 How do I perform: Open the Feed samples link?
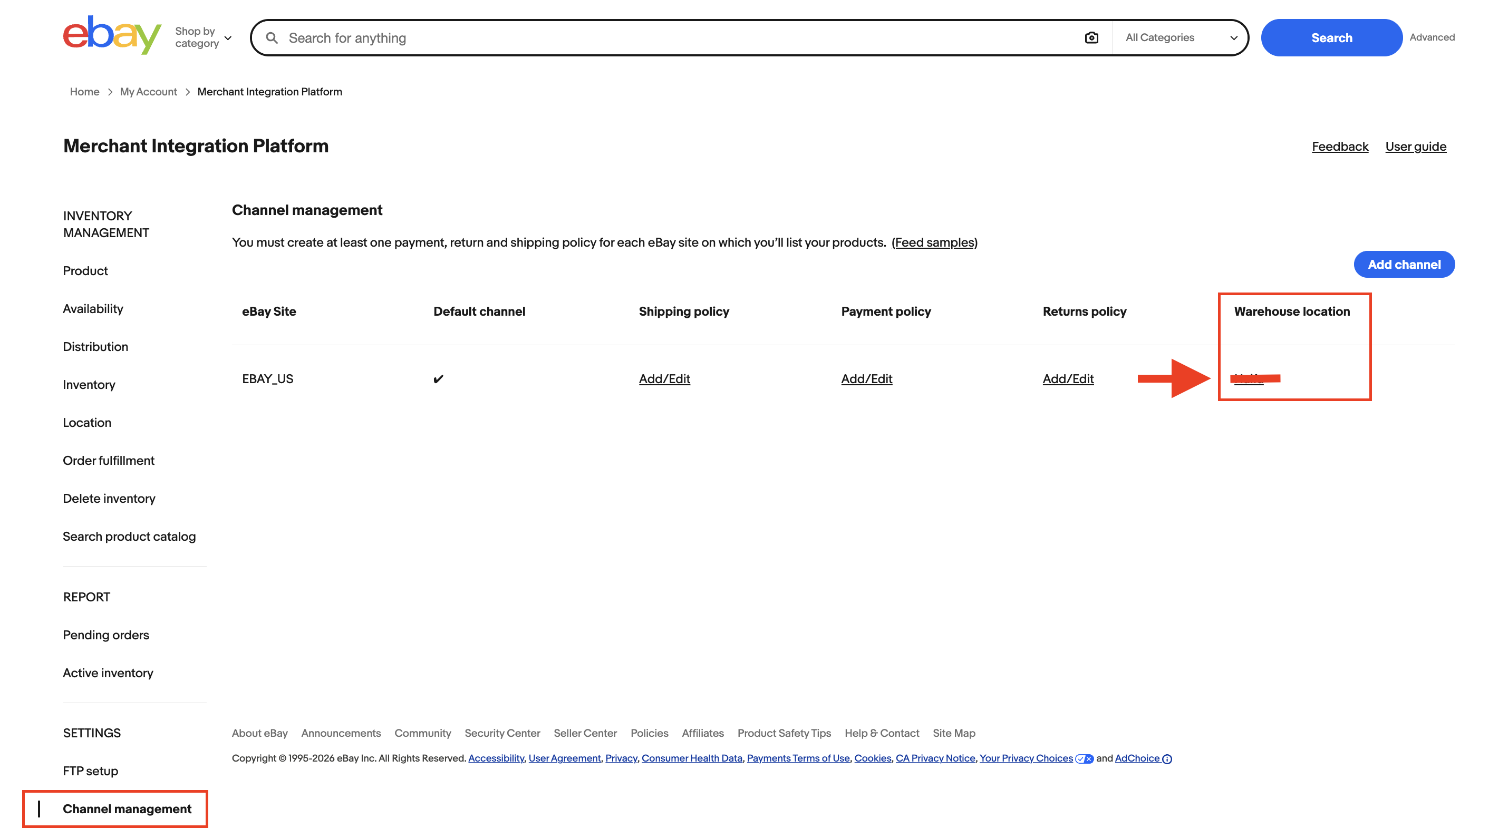tap(934, 243)
